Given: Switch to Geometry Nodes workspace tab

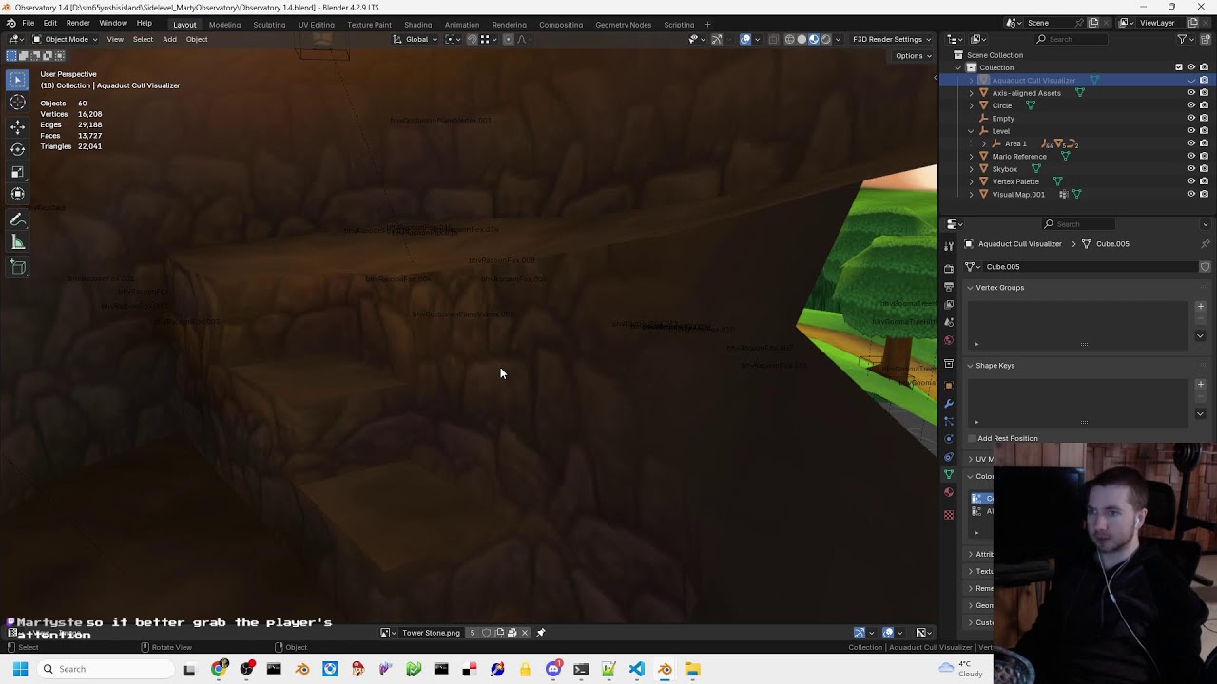Looking at the screenshot, I should (623, 24).
